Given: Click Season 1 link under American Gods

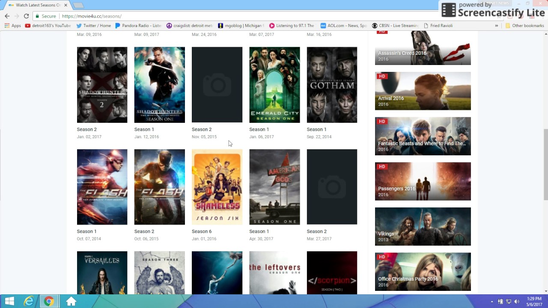Looking at the screenshot, I should 259,231.
